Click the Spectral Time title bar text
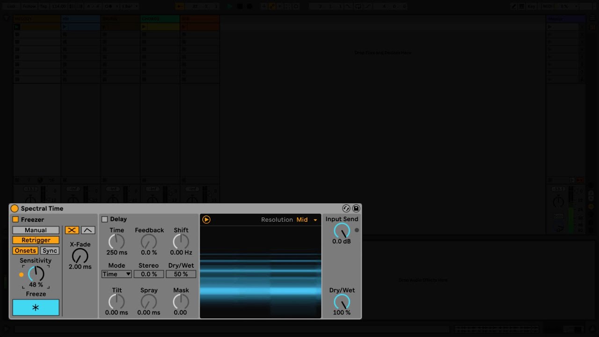This screenshot has height=337, width=599. click(42, 209)
